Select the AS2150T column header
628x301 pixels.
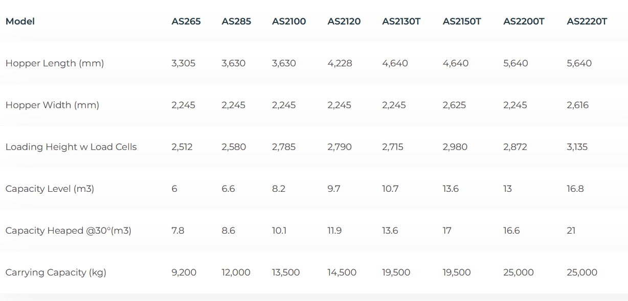(462, 21)
